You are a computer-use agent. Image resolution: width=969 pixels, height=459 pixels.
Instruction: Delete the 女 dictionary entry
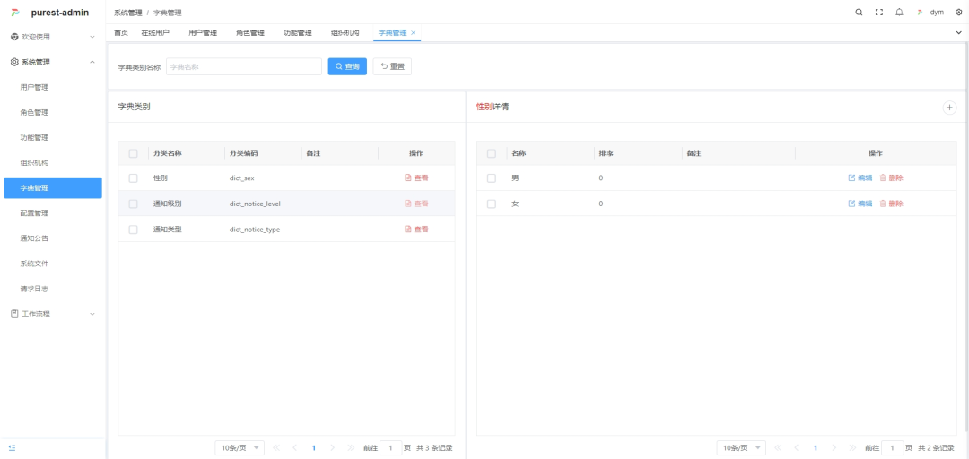(891, 204)
